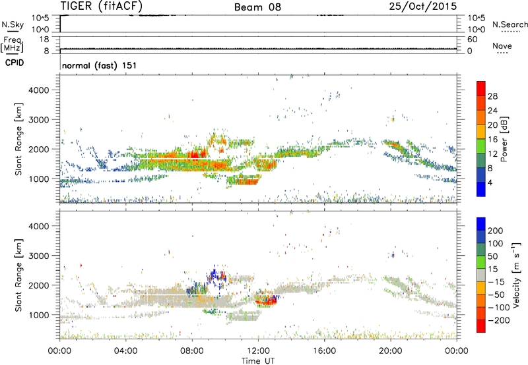Click the TIGER (fitACF) title text
Image resolution: width=528 pixels, height=365 pixels.
point(102,6)
